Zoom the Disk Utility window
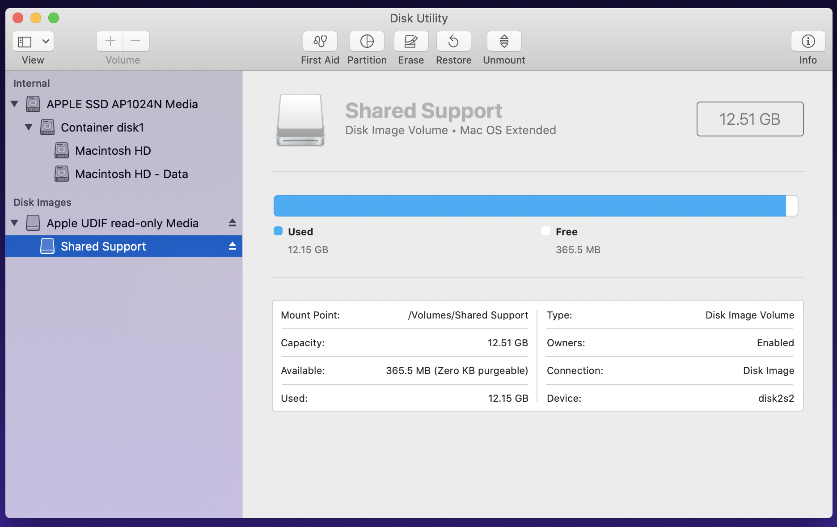This screenshot has width=837, height=527. coord(54,18)
